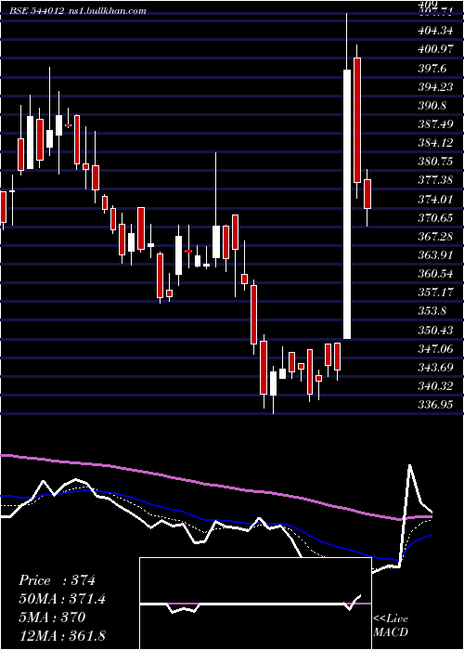This screenshot has height=650, width=464.
Task: Click the ns1.bullkhan.com watermark text
Action: 107,11
